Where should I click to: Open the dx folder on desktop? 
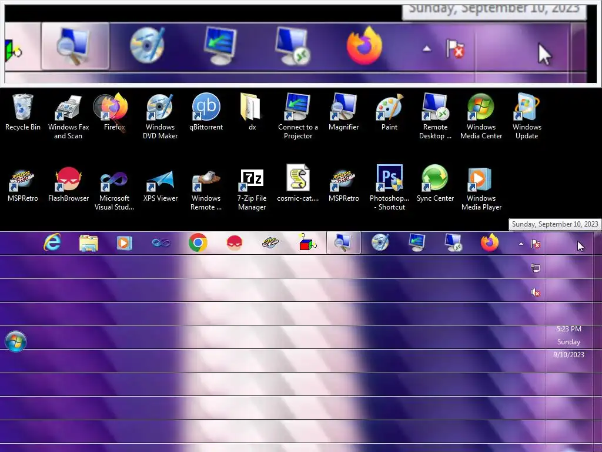click(x=252, y=112)
